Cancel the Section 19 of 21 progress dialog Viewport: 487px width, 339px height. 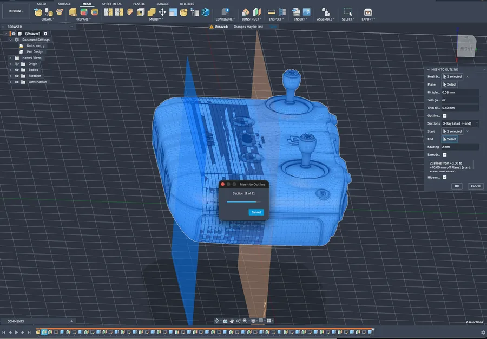click(256, 212)
